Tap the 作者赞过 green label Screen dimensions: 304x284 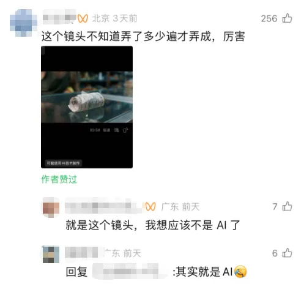[59, 179]
